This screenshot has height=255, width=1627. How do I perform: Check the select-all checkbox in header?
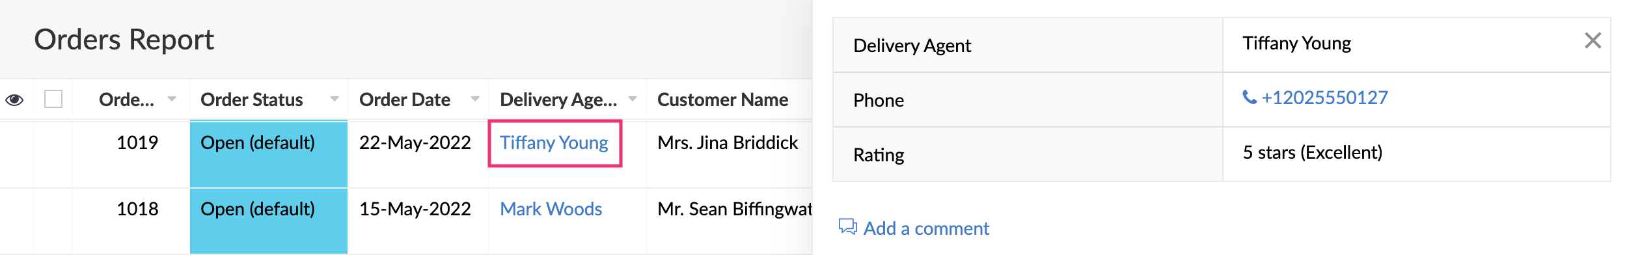(53, 99)
